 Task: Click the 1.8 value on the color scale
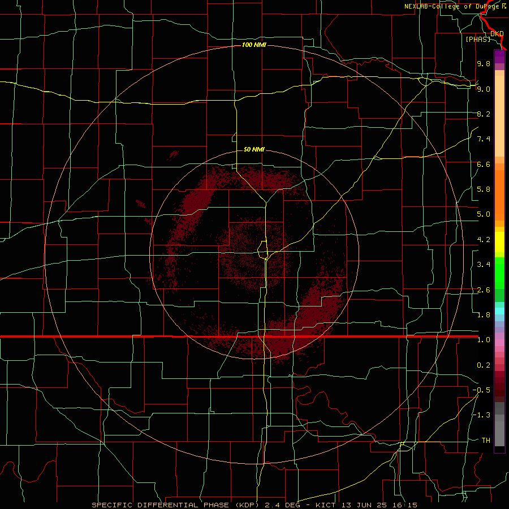[484, 315]
